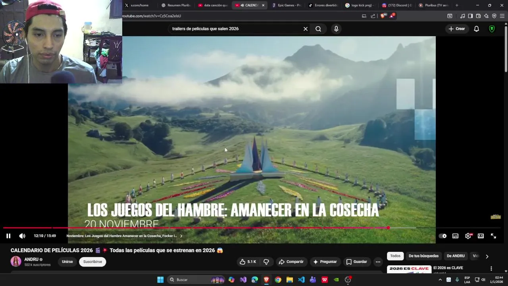508x286 pixels.
Task: Open the player settings gear
Action: coord(468,236)
